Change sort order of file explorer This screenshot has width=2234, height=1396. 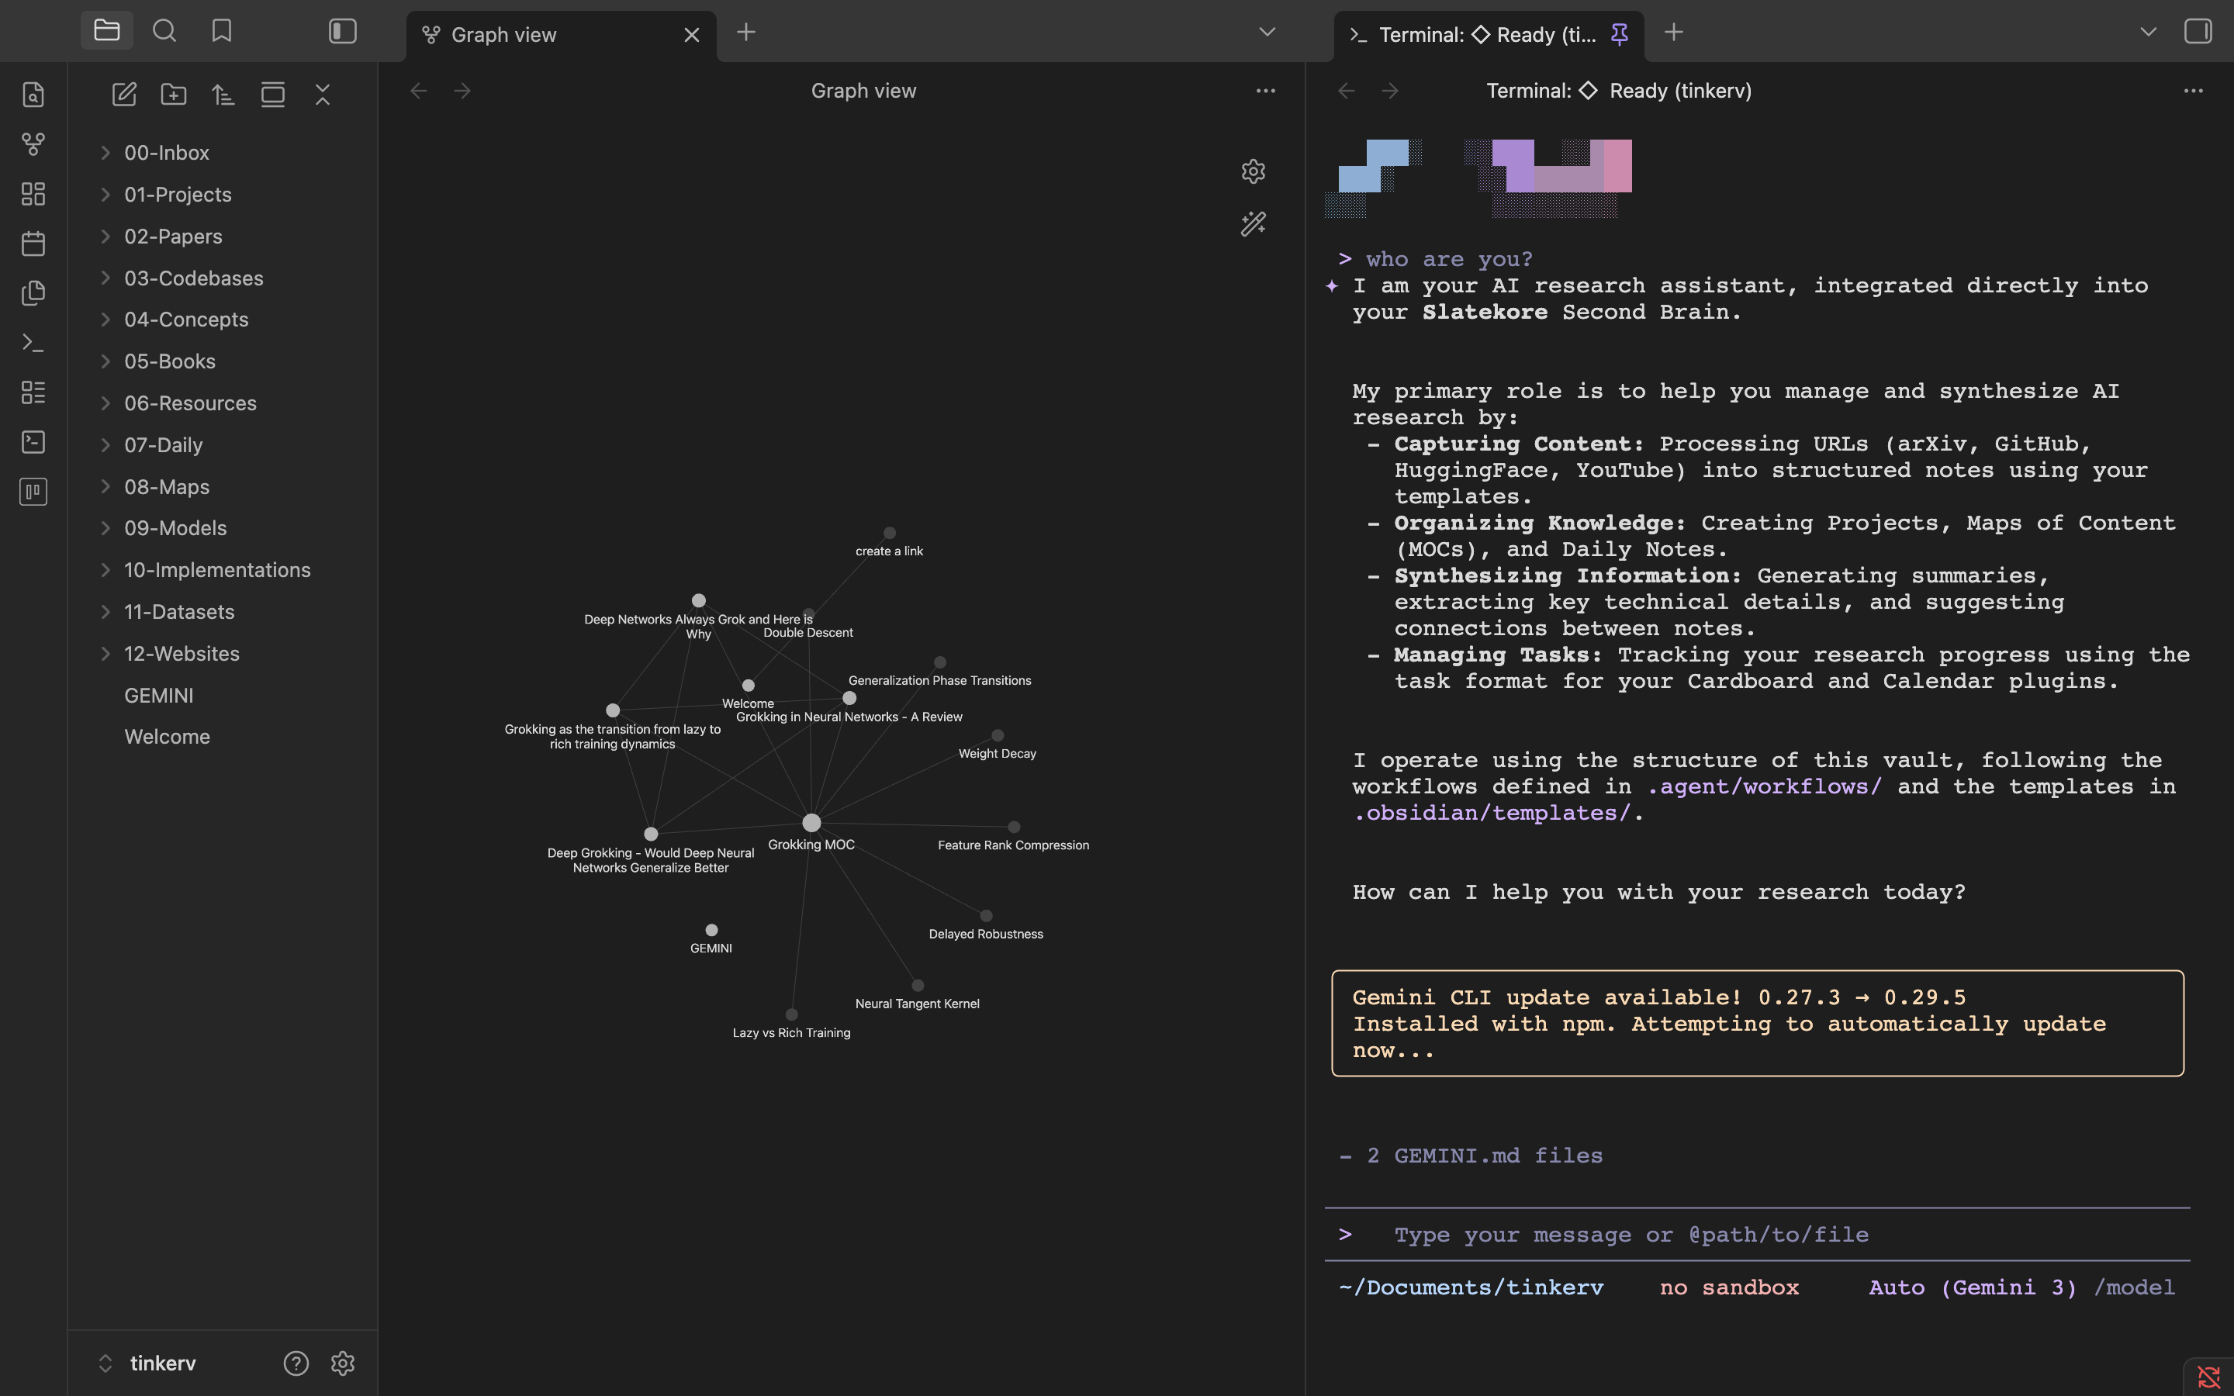click(x=223, y=94)
